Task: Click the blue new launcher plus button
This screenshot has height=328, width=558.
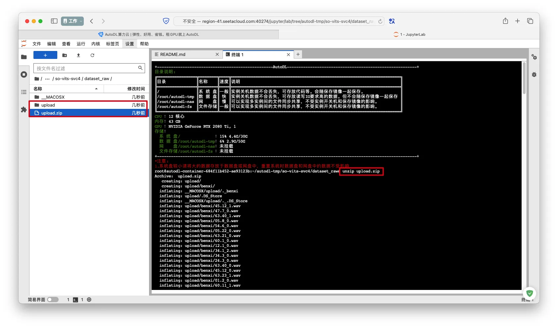Action: (x=45, y=55)
